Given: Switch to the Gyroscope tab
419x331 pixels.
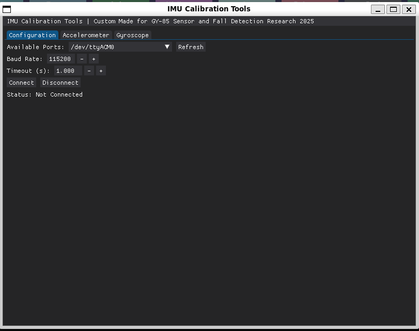Looking at the screenshot, I should [133, 35].
